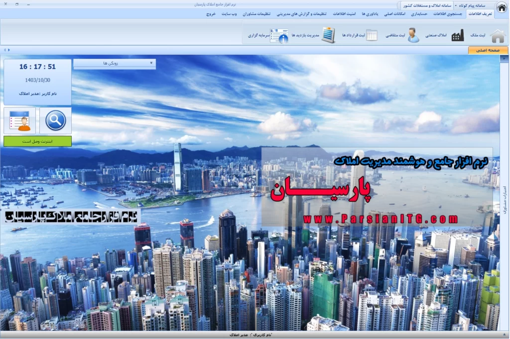Expand the status bar corner arrow
Viewport: 510px width, 339px height.
click(x=504, y=335)
